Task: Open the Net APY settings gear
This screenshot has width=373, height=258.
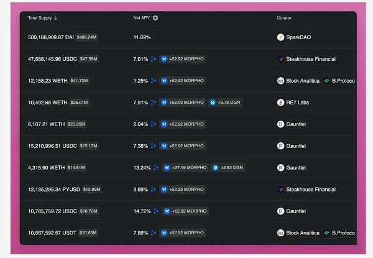Action: [155, 18]
